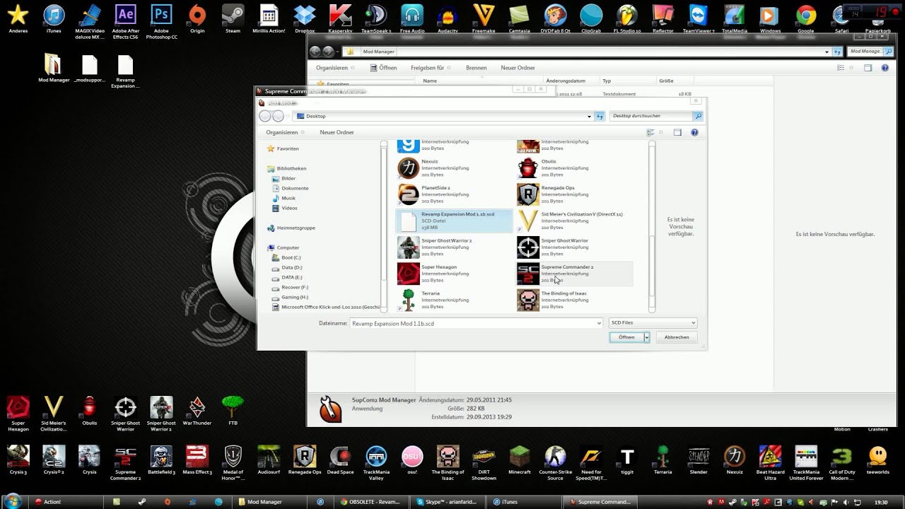The image size is (905, 509).
Task: Select Terraria shortcut in file dialog
Action: tap(454, 300)
